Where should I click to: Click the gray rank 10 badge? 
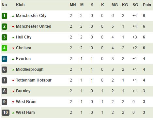[6, 112]
